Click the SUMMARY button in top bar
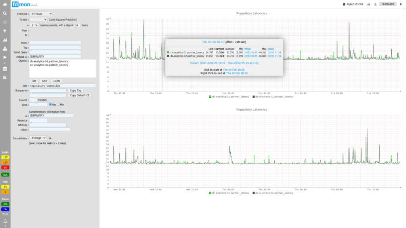Viewport: 406px width, 228px height. pos(388,4)
